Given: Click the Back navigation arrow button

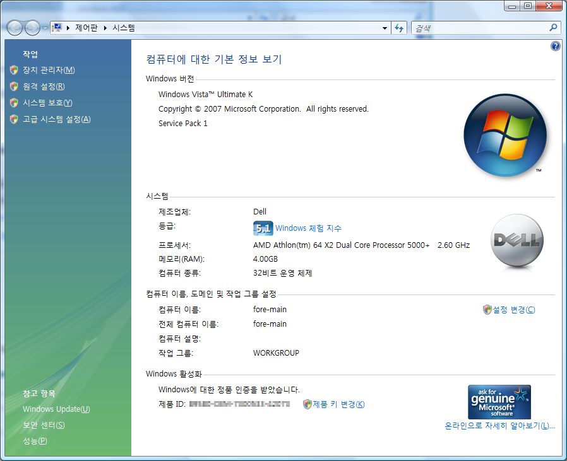Looking at the screenshot, I should point(15,28).
